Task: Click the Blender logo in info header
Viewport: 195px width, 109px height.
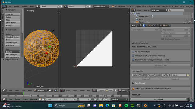Action: coord(113,6)
